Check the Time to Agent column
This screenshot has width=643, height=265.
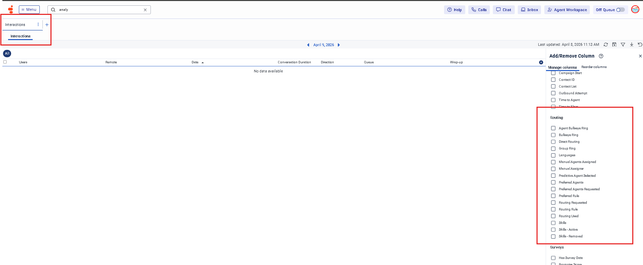[553, 100]
